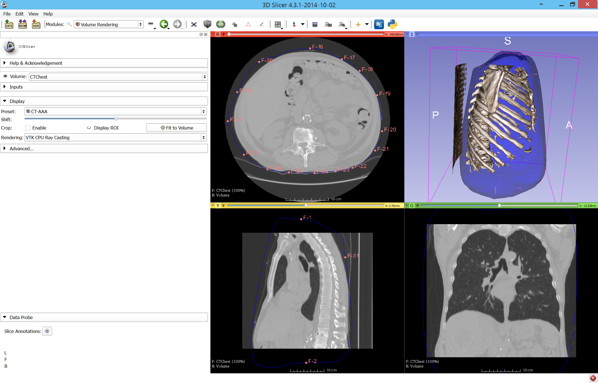
Task: Click the Slice Annotations settings button
Action: pos(47,331)
